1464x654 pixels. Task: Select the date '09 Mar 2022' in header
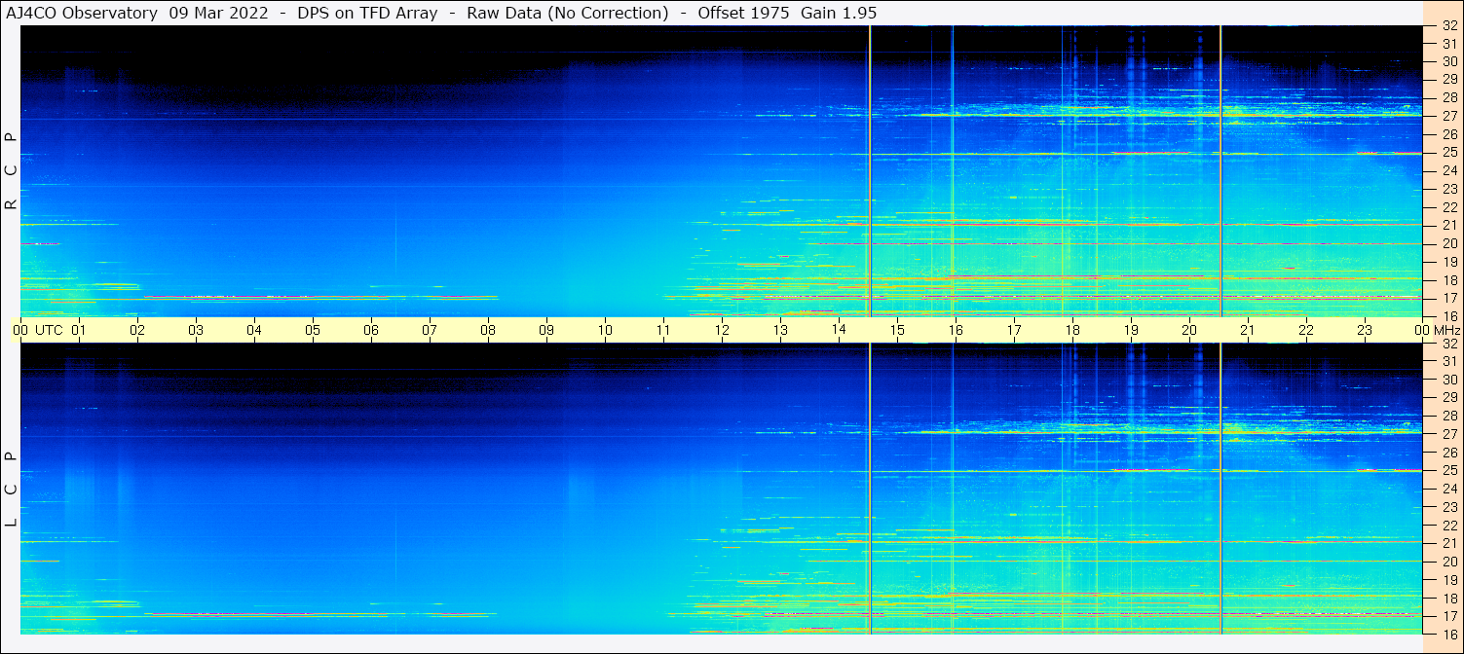pos(216,13)
